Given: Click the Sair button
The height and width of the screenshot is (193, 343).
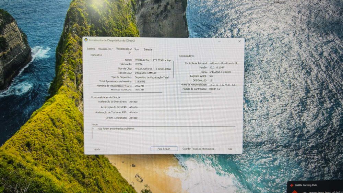Looking at the screenshot, I should (230, 149).
